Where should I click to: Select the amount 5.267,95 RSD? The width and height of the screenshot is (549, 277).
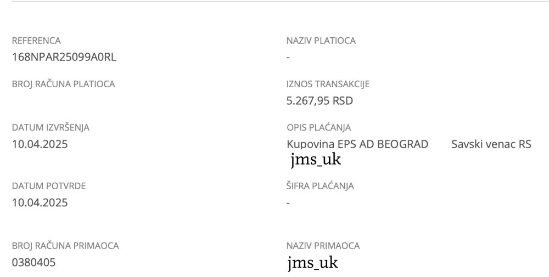coord(320,101)
